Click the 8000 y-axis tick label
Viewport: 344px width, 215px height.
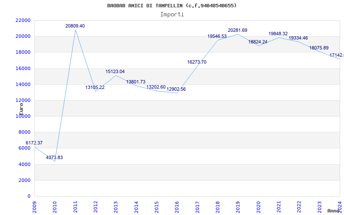(25, 132)
